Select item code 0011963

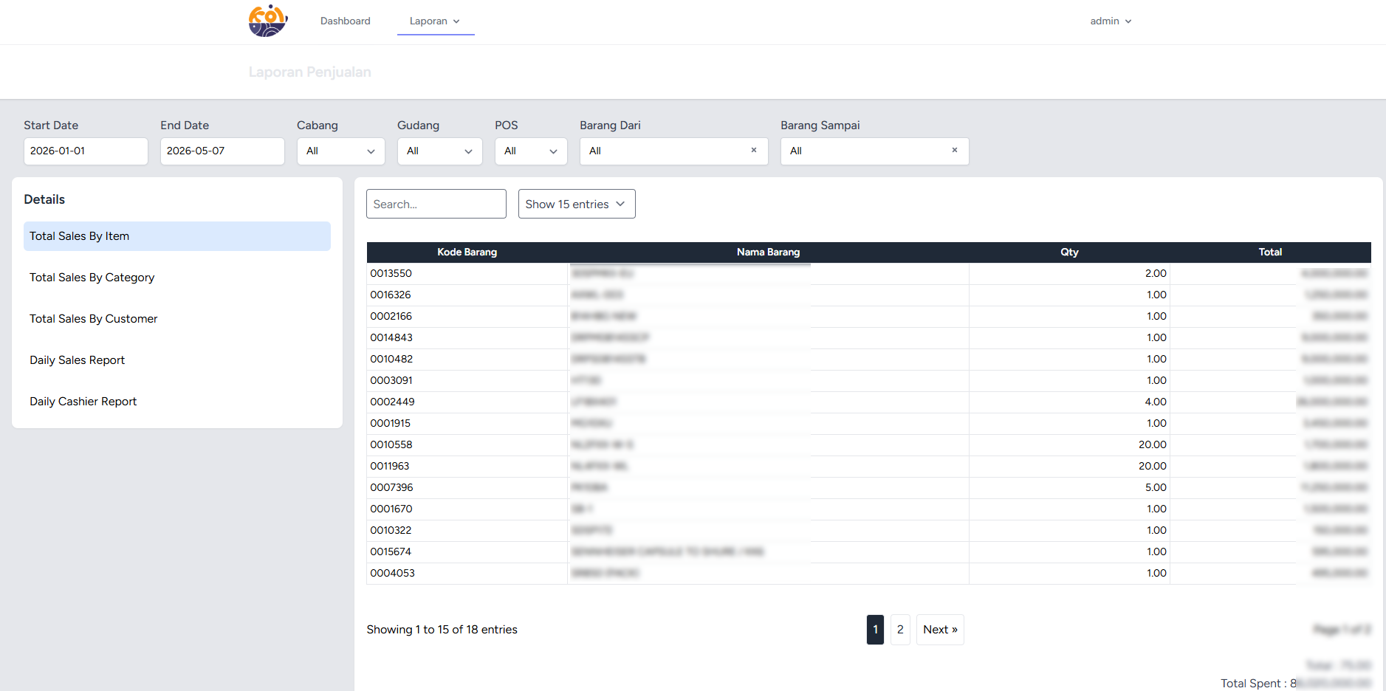(389, 466)
